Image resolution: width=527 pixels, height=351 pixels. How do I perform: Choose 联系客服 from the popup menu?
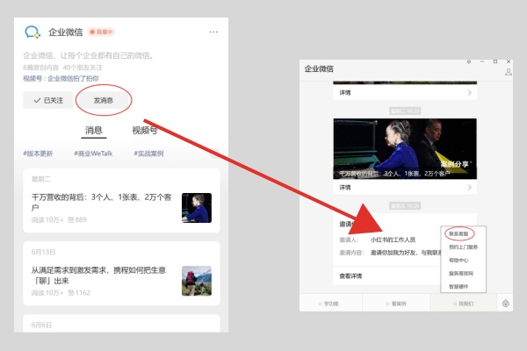[458, 233]
